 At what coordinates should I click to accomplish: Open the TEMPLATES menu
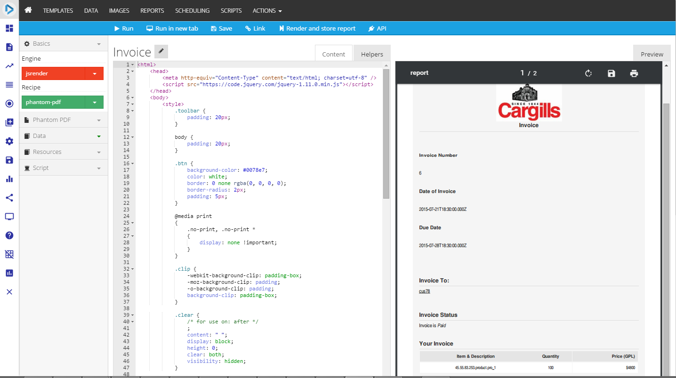click(x=58, y=10)
